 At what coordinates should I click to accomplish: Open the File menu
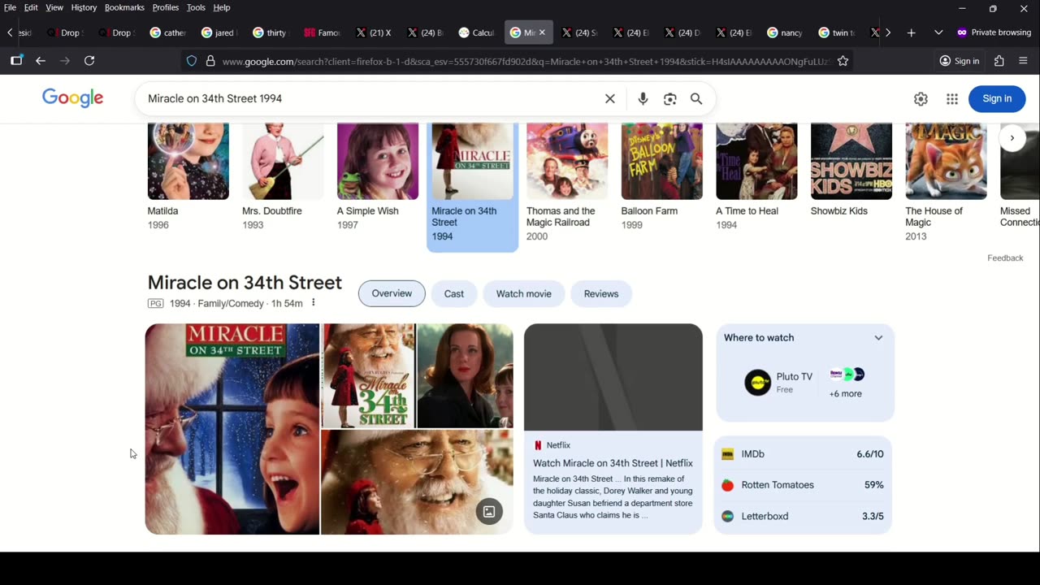pyautogui.click(x=10, y=7)
